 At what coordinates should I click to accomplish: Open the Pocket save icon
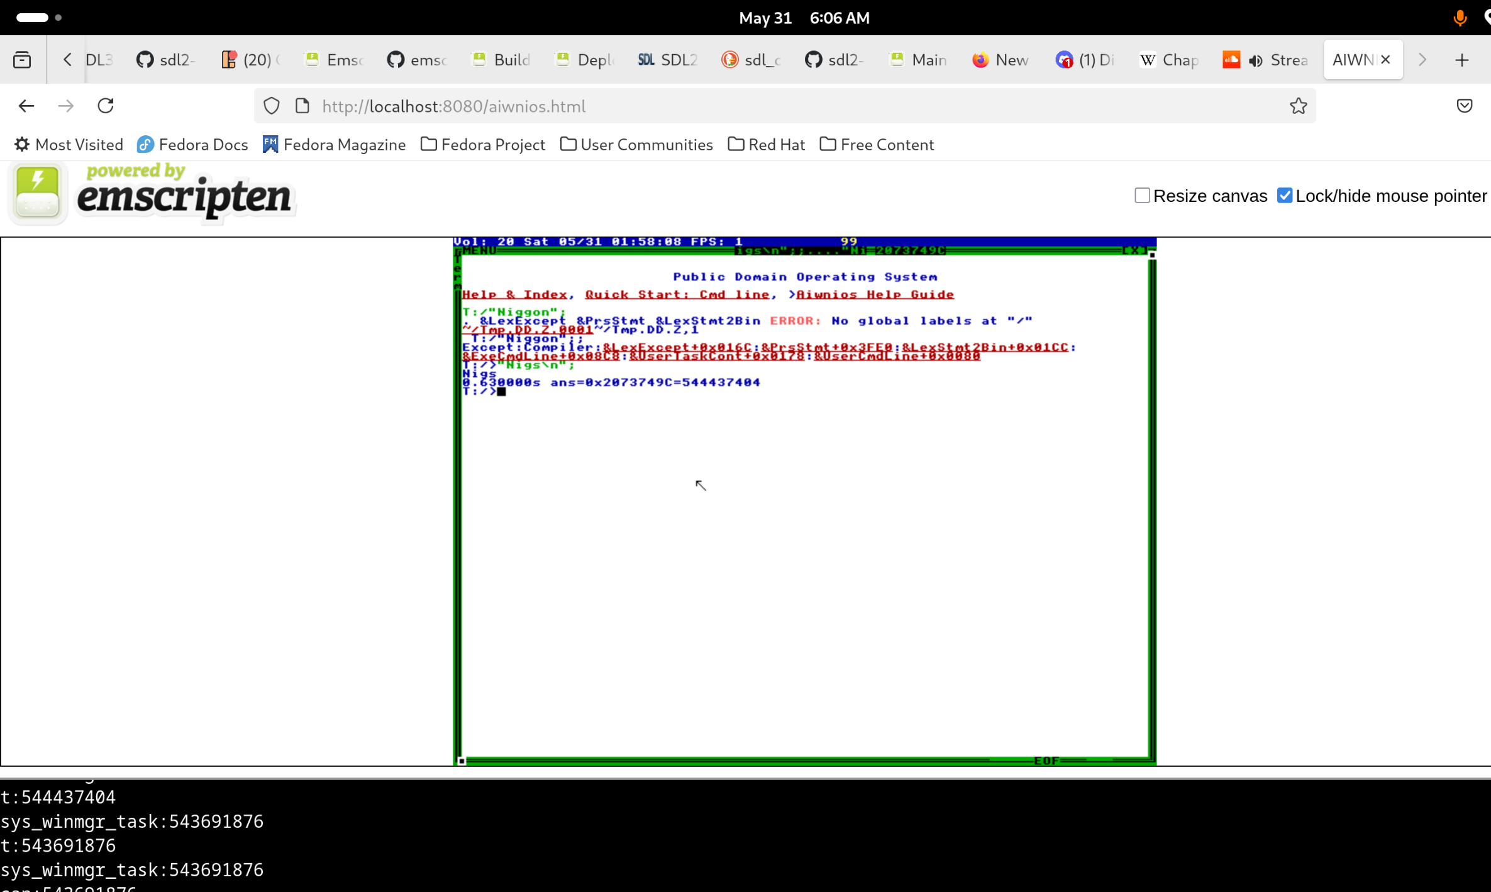[1464, 106]
